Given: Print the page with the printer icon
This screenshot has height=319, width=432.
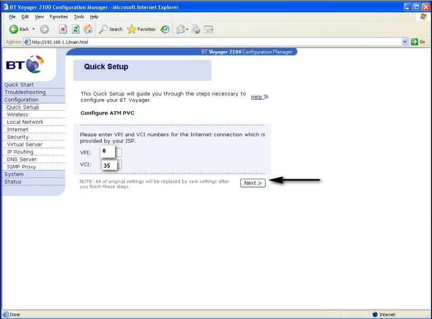Looking at the screenshot, I should pos(196,29).
